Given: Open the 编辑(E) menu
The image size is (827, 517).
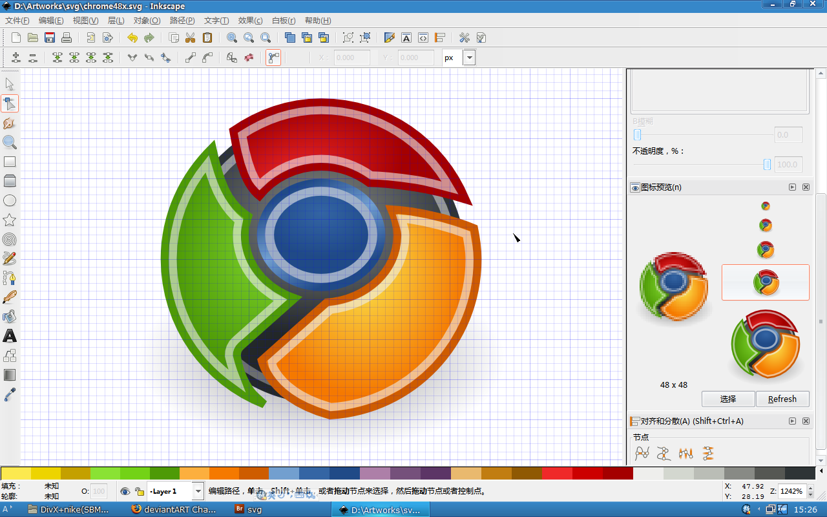Looking at the screenshot, I should 51,21.
